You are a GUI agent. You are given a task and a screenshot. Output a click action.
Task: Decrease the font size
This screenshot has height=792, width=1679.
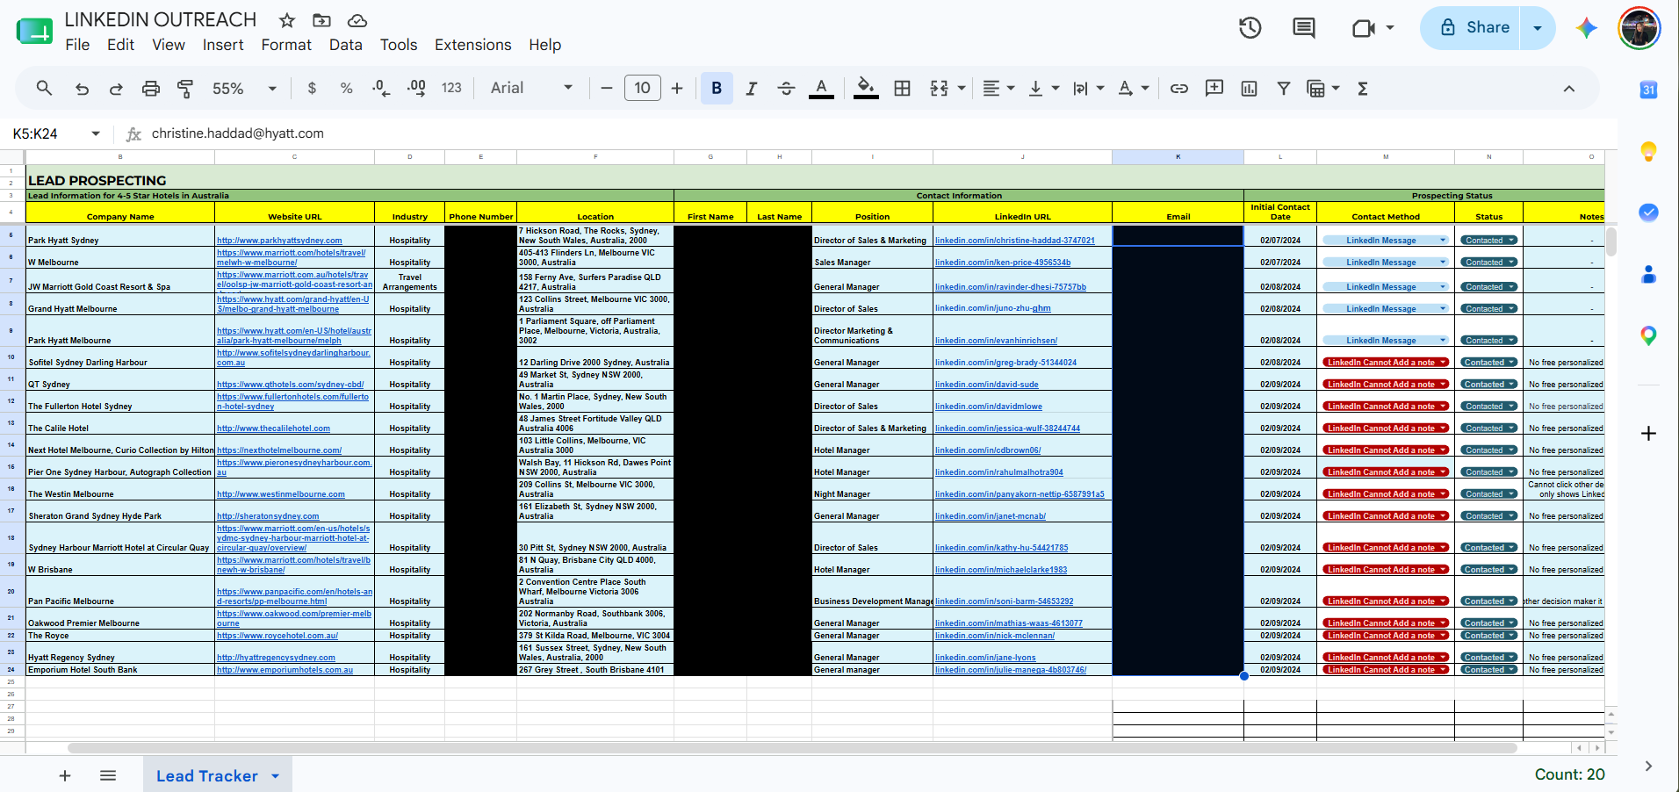pyautogui.click(x=606, y=88)
